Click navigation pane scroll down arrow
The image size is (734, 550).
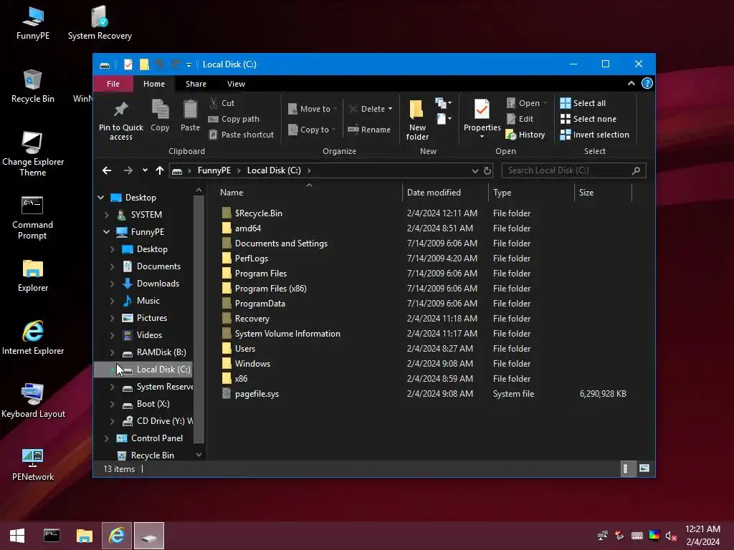(x=199, y=455)
